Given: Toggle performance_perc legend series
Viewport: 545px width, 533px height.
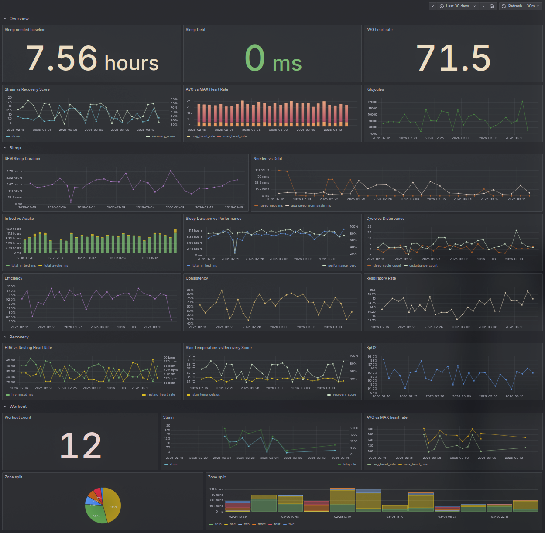Looking at the screenshot, I should pos(339,266).
